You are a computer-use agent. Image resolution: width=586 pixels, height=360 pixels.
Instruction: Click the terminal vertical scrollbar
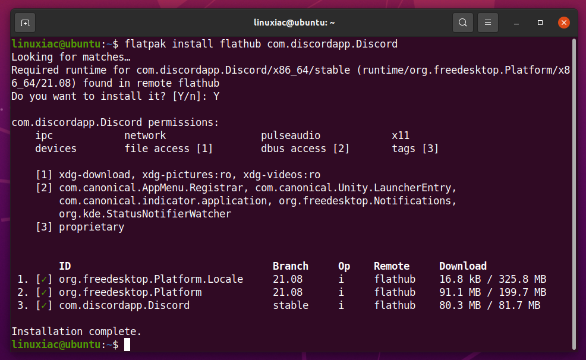[574, 194]
